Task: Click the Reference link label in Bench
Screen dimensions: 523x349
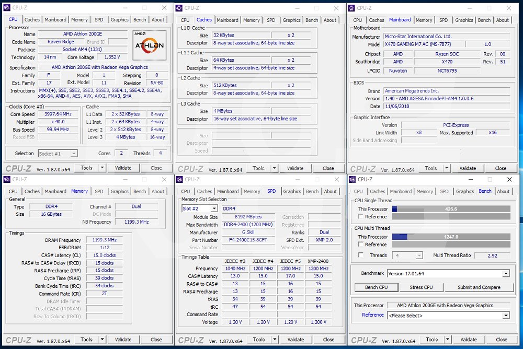Action: pyautogui.click(x=372, y=315)
